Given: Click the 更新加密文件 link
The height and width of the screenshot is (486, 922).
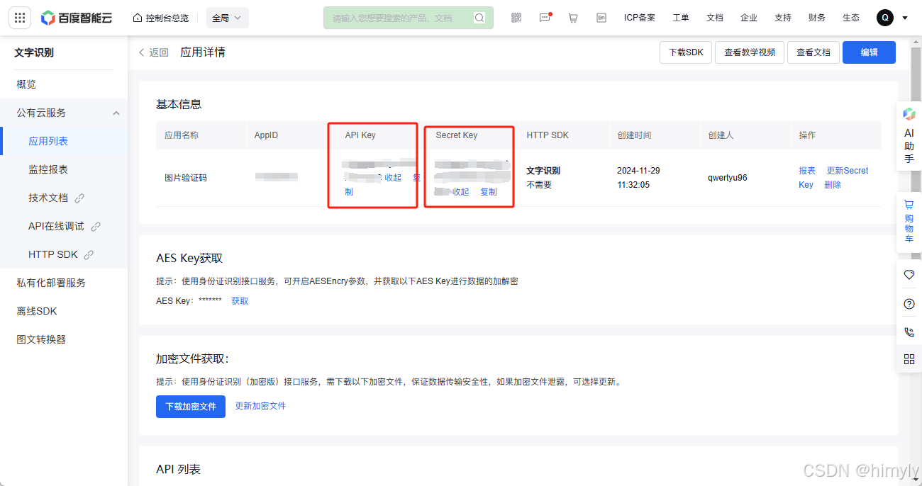Looking at the screenshot, I should [260, 406].
